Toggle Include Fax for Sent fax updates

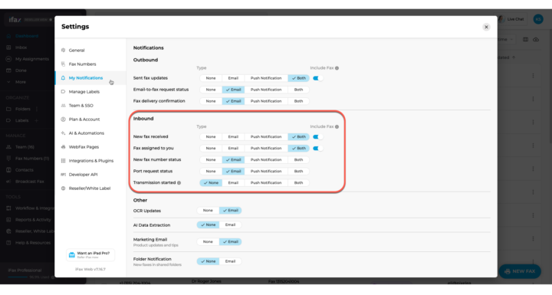tap(317, 78)
